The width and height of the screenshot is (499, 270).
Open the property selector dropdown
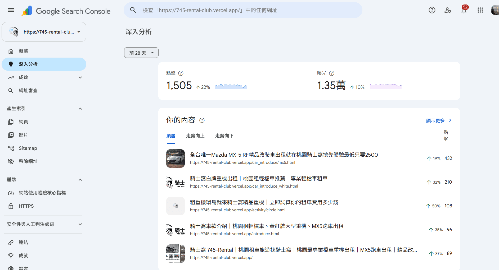click(44, 32)
